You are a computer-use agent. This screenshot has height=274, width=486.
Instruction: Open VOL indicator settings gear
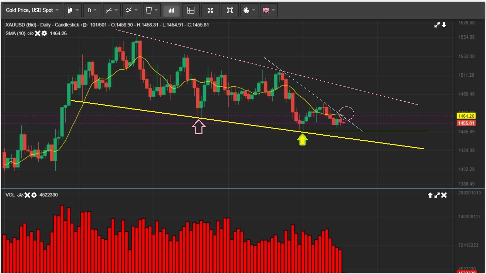34,195
